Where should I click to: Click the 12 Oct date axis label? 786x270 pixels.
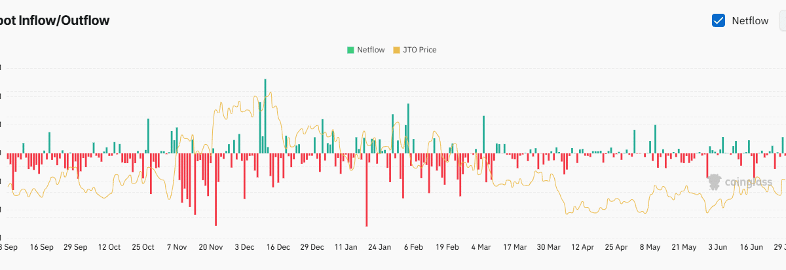tap(109, 247)
